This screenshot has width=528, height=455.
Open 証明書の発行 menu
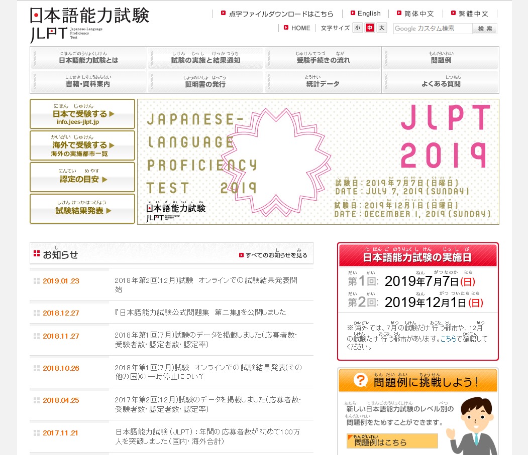coord(205,81)
